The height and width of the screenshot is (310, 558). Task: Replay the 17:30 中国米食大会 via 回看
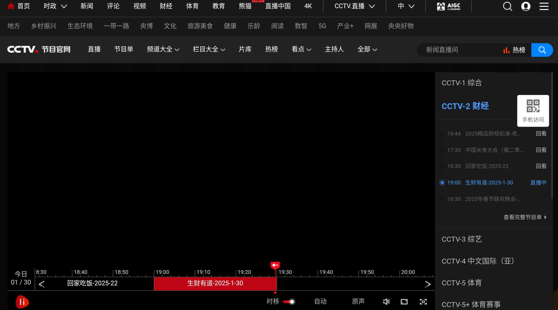click(x=541, y=150)
